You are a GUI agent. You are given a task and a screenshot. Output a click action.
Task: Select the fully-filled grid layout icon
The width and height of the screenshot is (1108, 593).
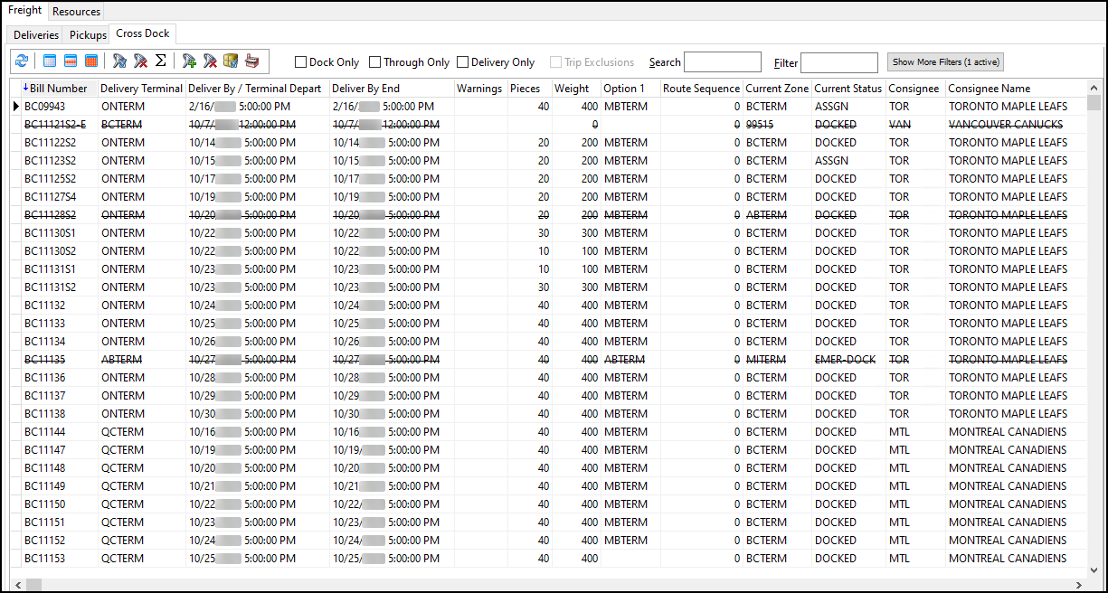point(91,61)
